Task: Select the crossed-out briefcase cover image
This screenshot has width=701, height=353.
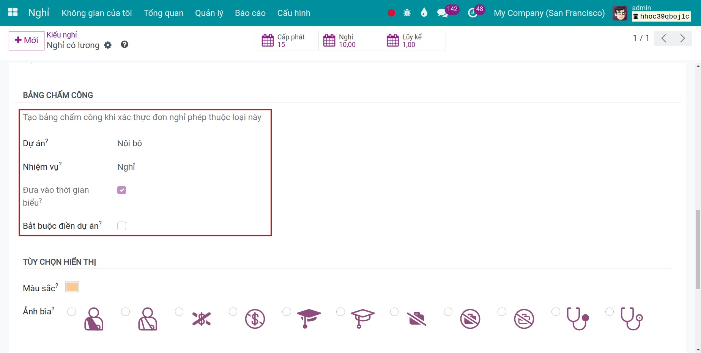Action: pos(417,319)
